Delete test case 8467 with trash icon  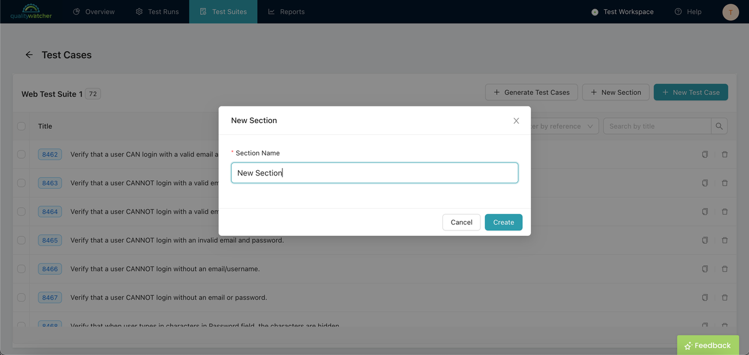pos(725,297)
